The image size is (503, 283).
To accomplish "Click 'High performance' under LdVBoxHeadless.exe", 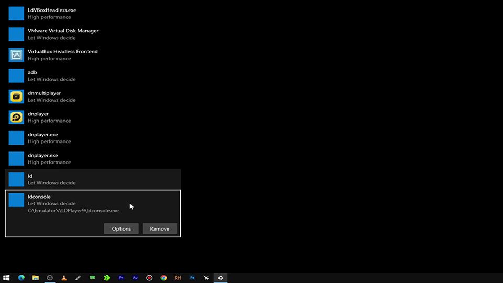I will [49, 17].
